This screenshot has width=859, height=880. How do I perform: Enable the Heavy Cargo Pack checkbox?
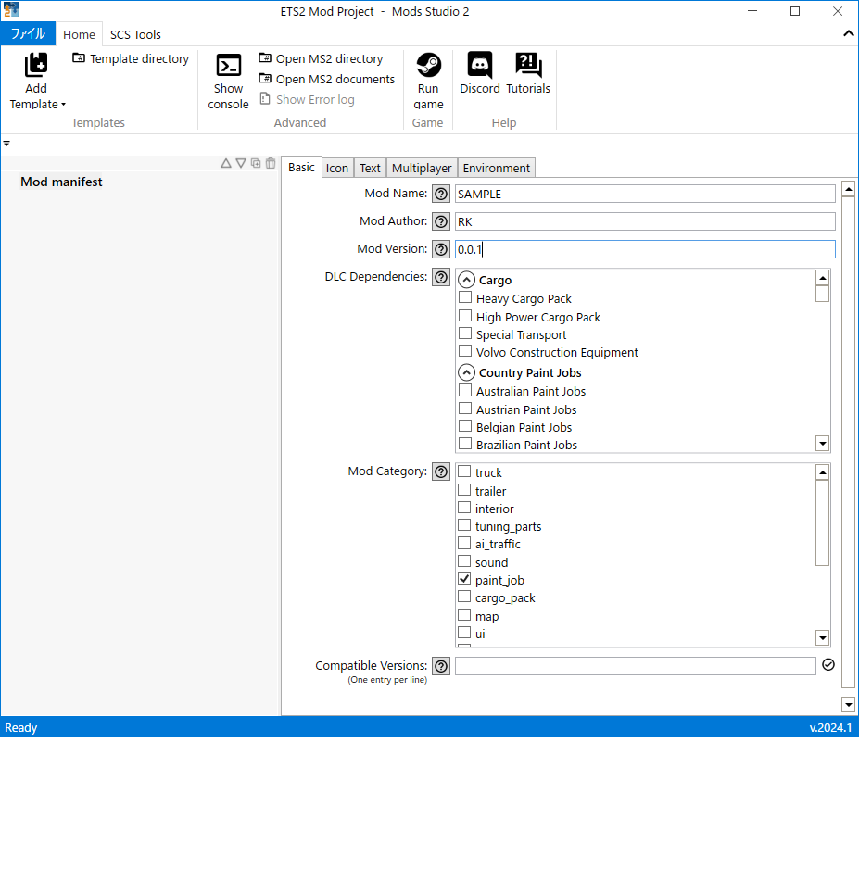coord(465,298)
